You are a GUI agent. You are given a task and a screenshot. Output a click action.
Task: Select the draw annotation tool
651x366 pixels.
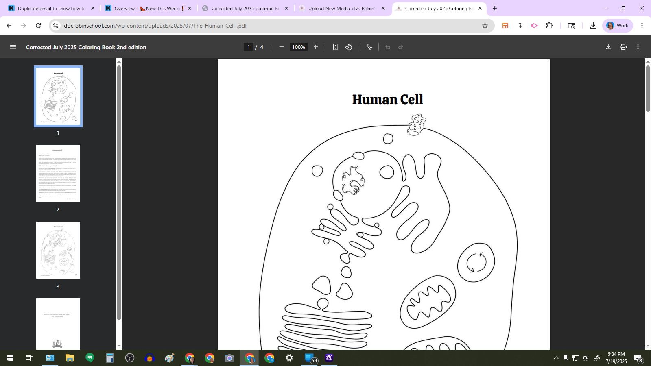(x=369, y=47)
